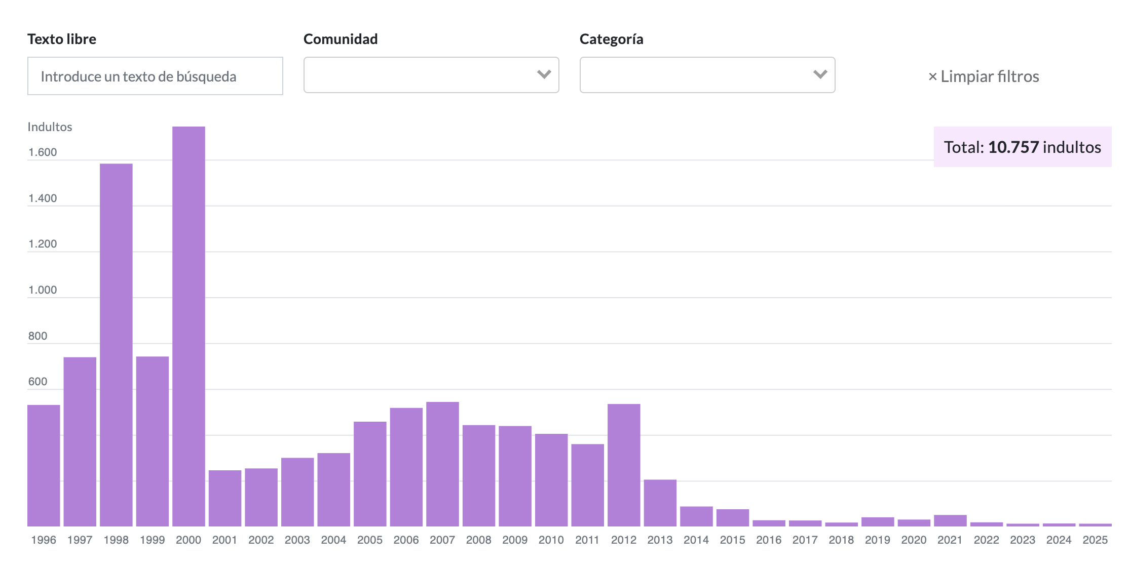Click the × icon beside Limpiar filtros
Screen dimensions: 1129x570
[932, 77]
